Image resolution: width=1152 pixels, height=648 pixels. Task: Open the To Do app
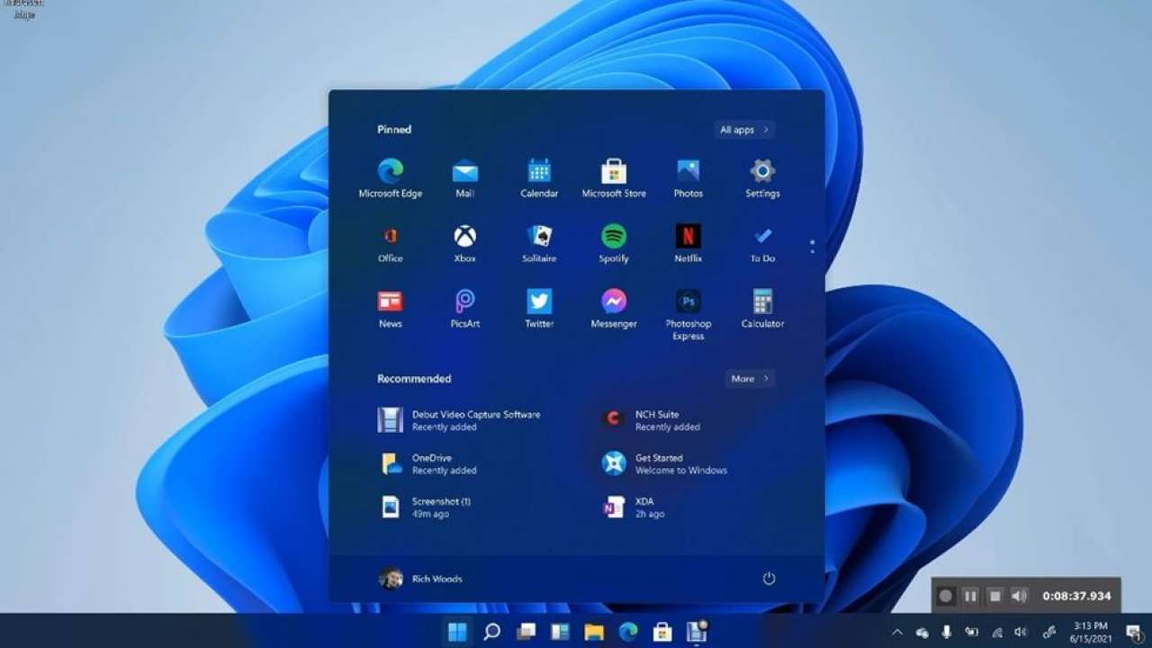762,244
